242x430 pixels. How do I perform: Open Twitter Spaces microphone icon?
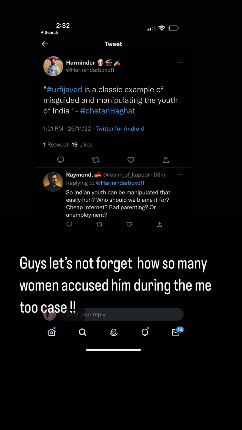click(114, 332)
